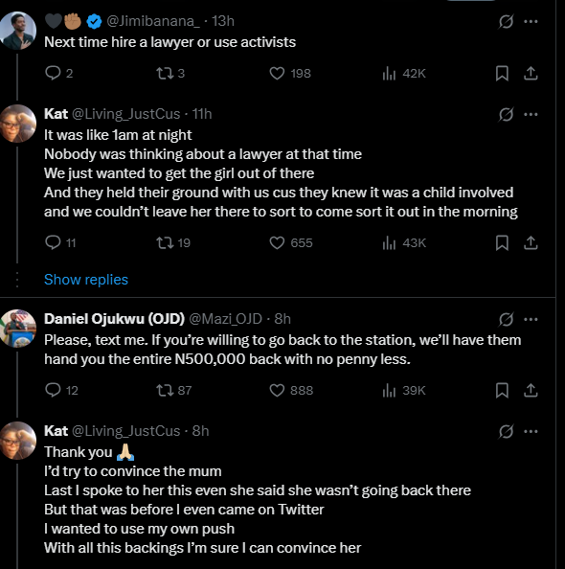Open Daniel Ojukwu's avatar thumbnail
The height and width of the screenshot is (569, 565).
(x=17, y=329)
